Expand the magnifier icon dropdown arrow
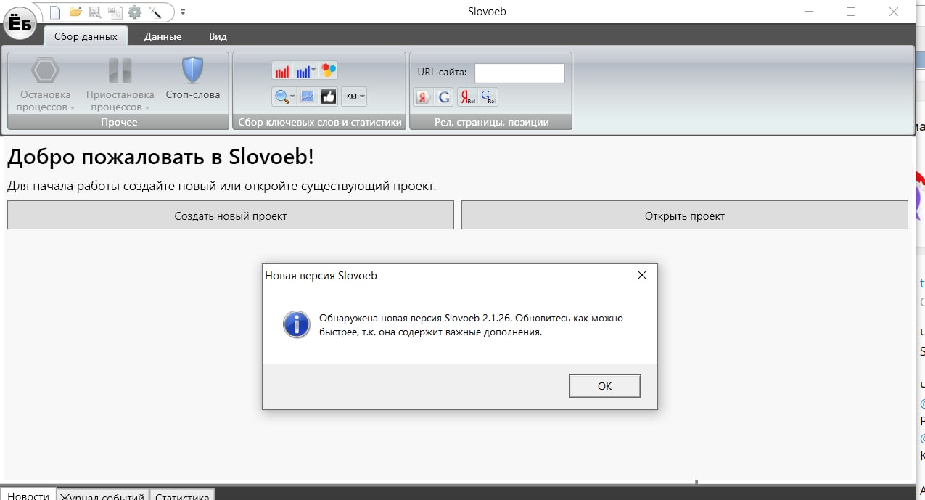 coord(292,96)
